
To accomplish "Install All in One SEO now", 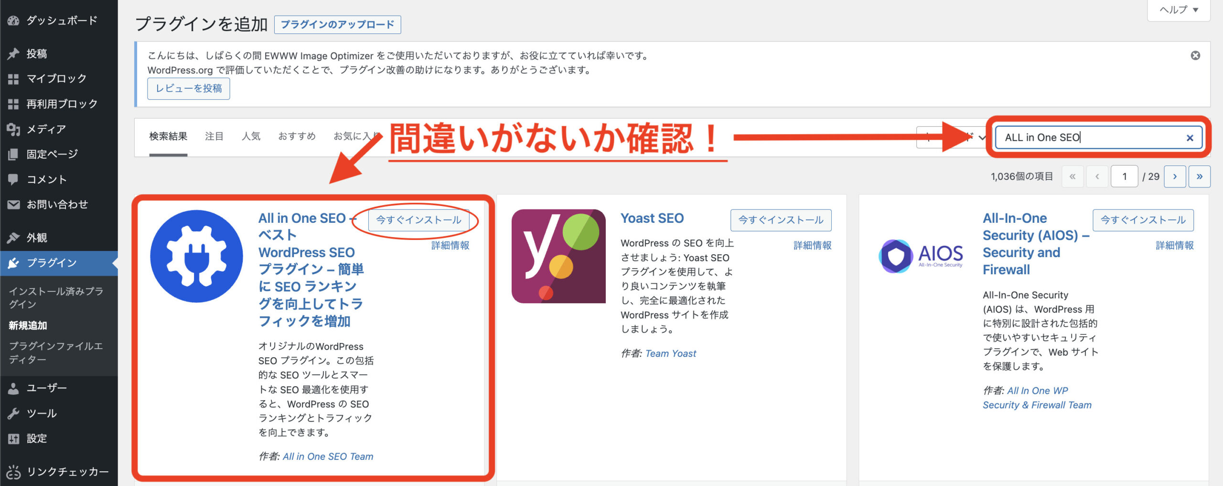I will point(418,220).
